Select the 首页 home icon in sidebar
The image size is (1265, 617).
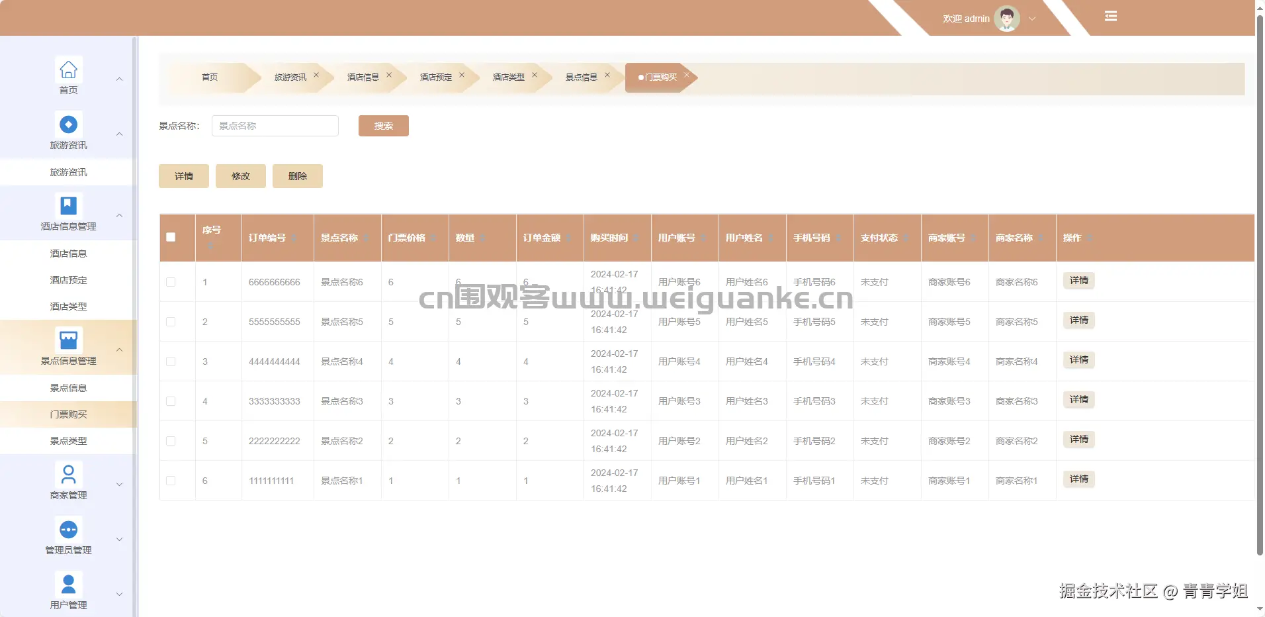(x=68, y=69)
